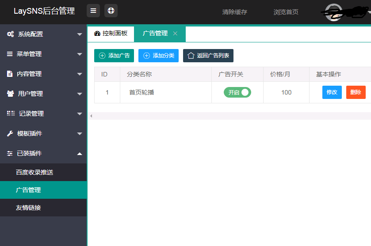Open 友情链接 in the sidebar
This screenshot has width=371, height=246.
[28, 208]
